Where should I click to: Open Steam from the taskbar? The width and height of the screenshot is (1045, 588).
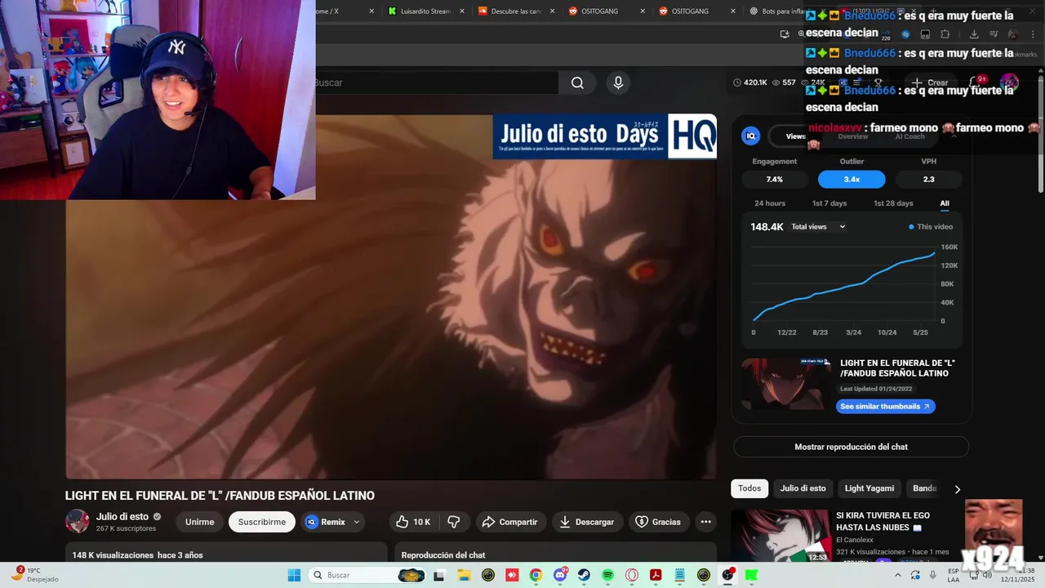584,575
